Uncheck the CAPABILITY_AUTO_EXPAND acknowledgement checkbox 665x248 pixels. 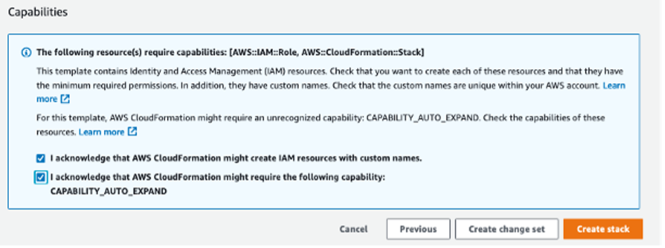point(40,178)
